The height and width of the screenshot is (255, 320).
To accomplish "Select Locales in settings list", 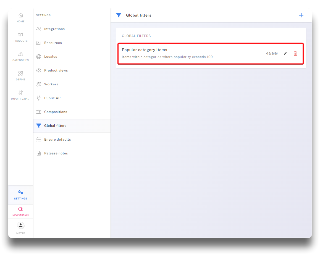I will (51, 57).
